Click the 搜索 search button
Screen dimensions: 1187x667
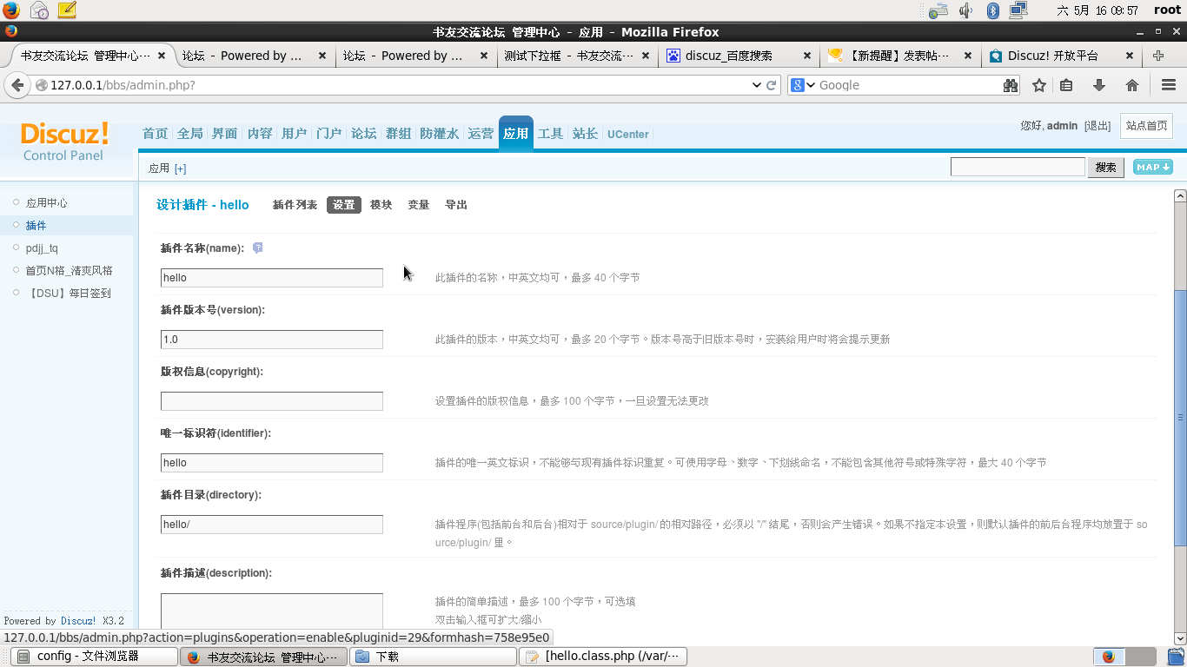pos(1105,166)
